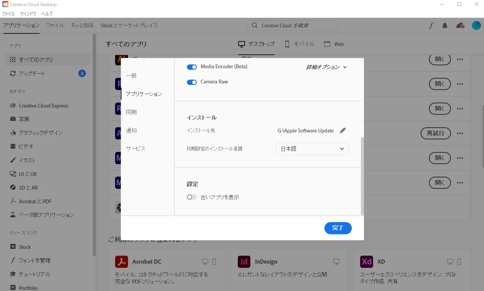The image size is (484, 291).
Task: Click the InDesign app title
Action: coord(266,262)
